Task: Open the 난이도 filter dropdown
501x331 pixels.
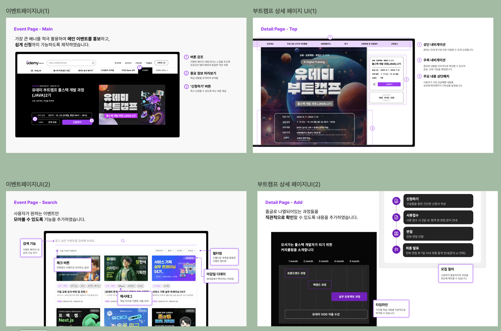Action: pos(181,251)
